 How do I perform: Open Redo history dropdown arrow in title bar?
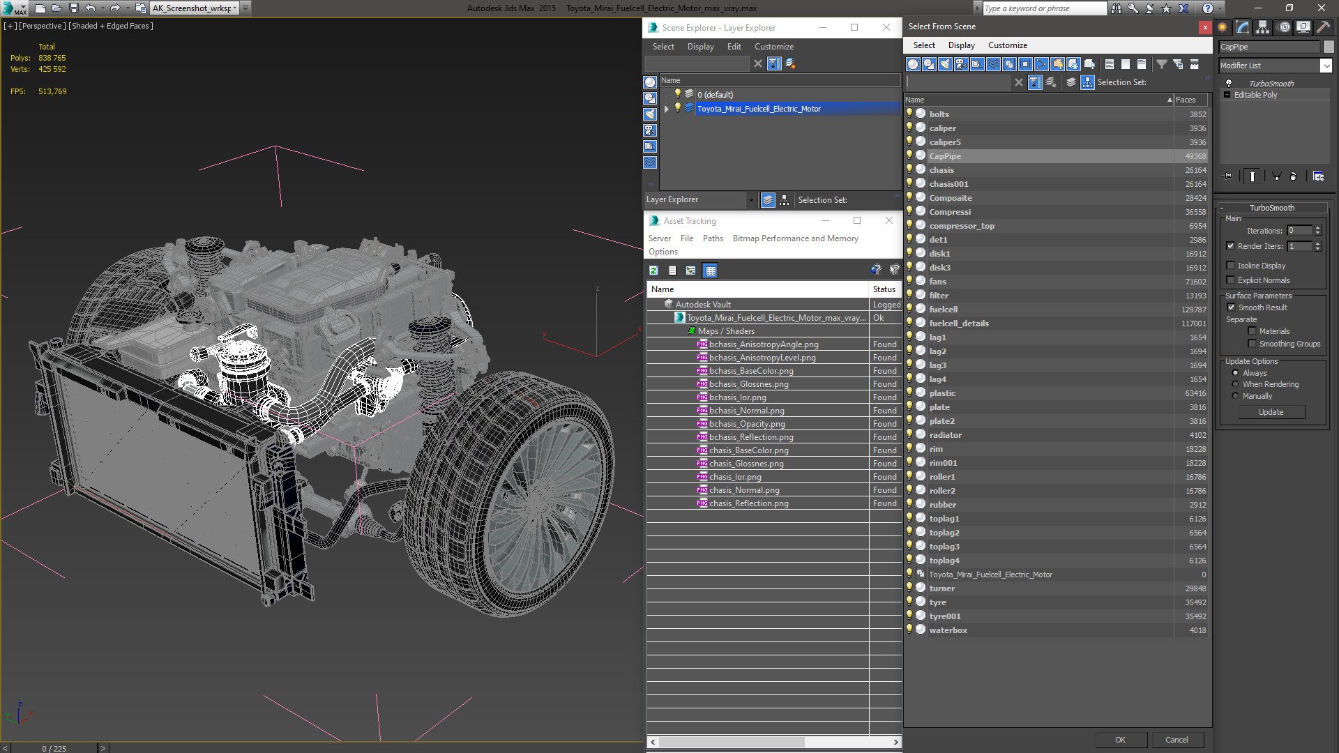[x=126, y=8]
